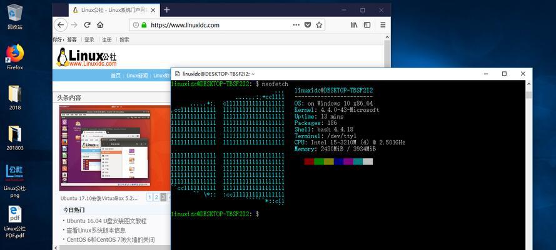Reload the current Firefox page

pyautogui.click(x=87, y=25)
